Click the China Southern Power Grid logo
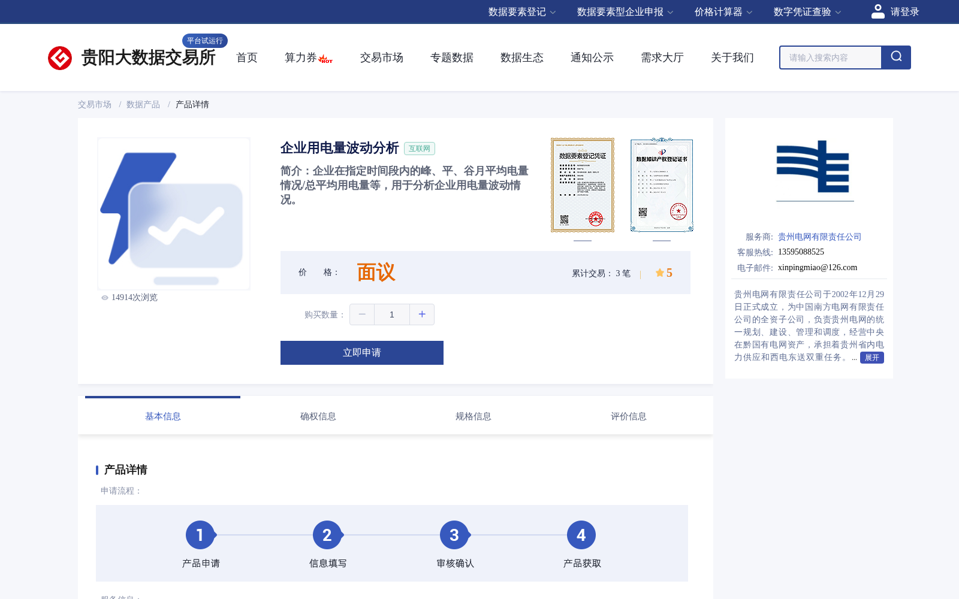 click(x=813, y=166)
